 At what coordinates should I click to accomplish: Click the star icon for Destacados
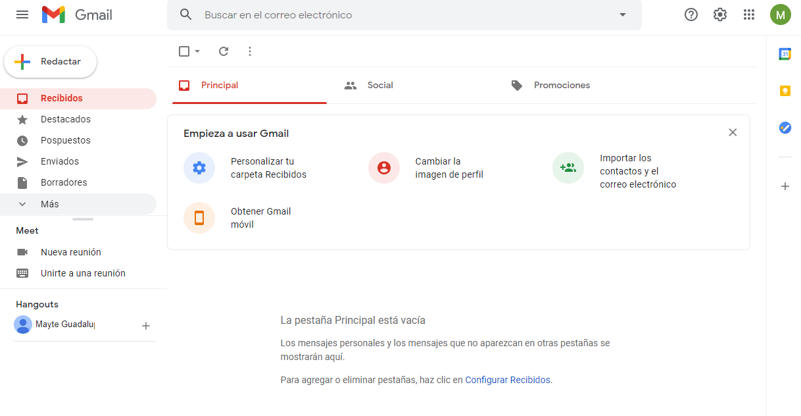pyautogui.click(x=22, y=119)
